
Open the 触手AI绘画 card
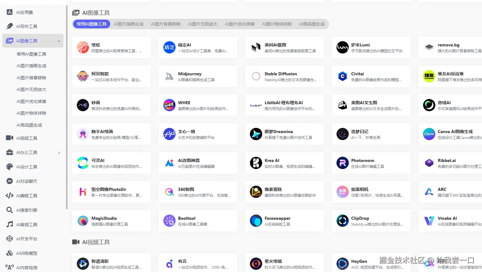[111, 134]
